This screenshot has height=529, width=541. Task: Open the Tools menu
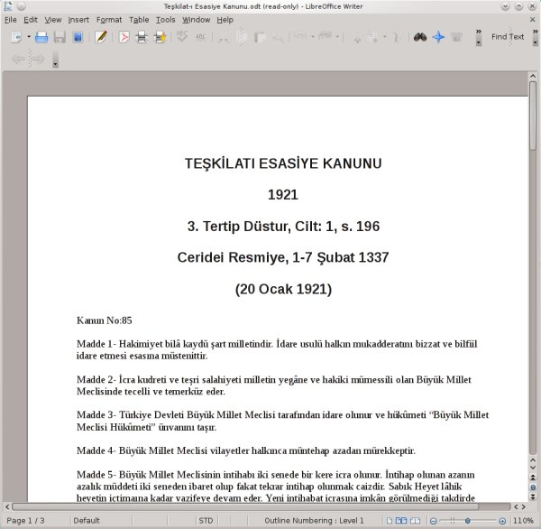click(x=165, y=20)
